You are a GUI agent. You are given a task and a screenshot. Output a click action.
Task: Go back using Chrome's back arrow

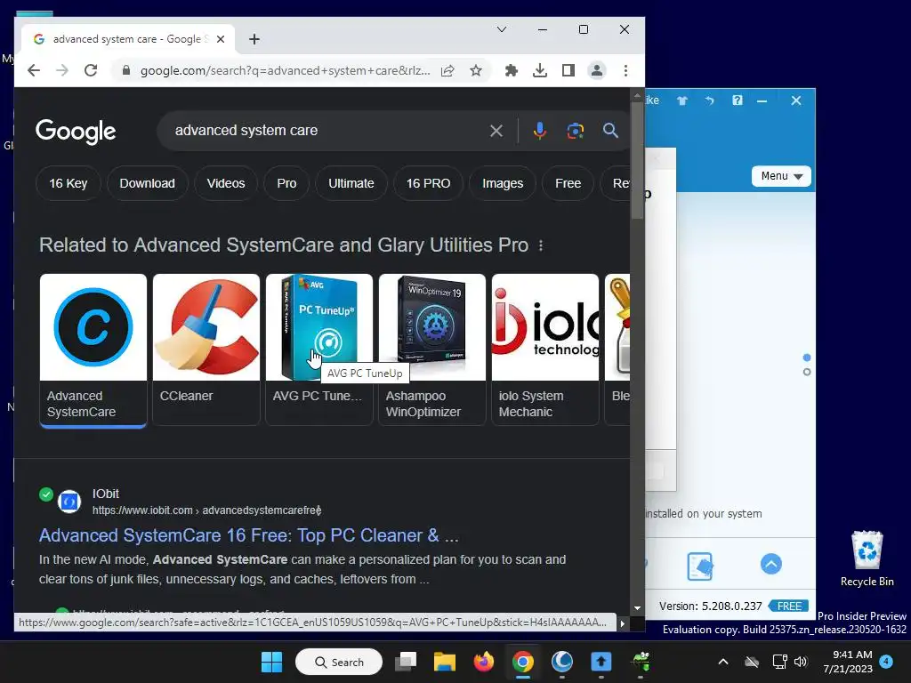(34, 71)
